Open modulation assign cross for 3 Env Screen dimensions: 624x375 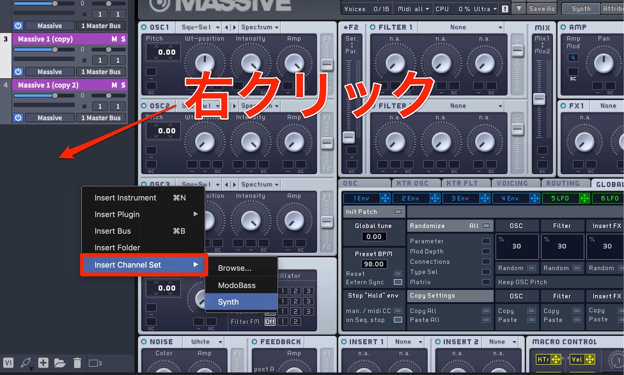(484, 198)
